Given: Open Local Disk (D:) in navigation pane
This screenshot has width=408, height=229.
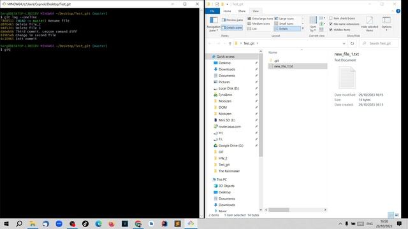Looking at the screenshot, I should coord(229,88).
